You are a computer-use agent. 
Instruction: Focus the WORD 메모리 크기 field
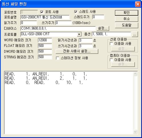click(x=45, y=40)
